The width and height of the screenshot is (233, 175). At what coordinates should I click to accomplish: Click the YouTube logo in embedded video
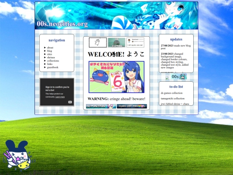coord(70,102)
